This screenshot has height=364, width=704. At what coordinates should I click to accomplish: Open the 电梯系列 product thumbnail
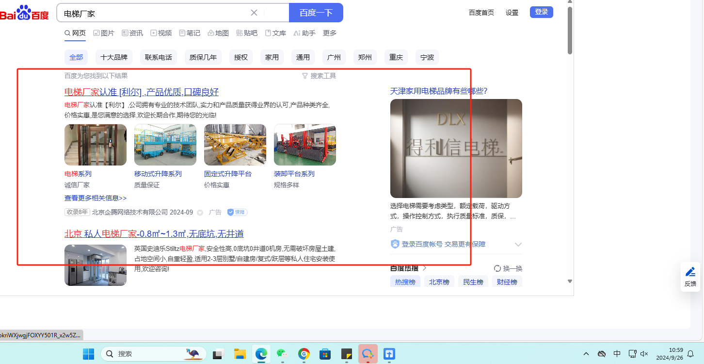coord(96,145)
